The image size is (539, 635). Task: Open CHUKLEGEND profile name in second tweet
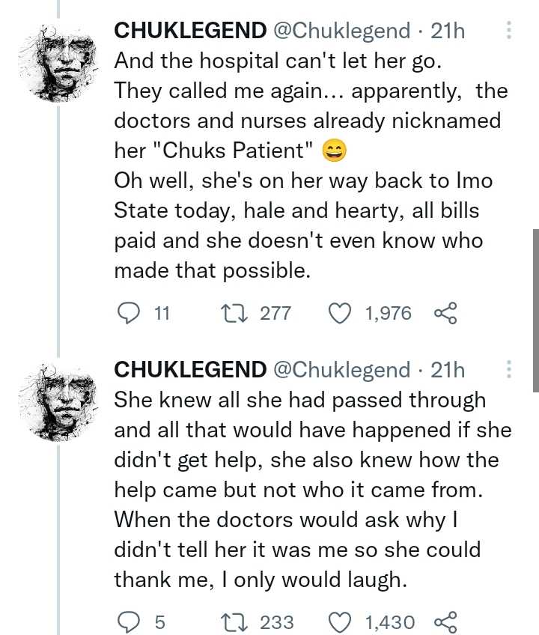[x=189, y=370]
